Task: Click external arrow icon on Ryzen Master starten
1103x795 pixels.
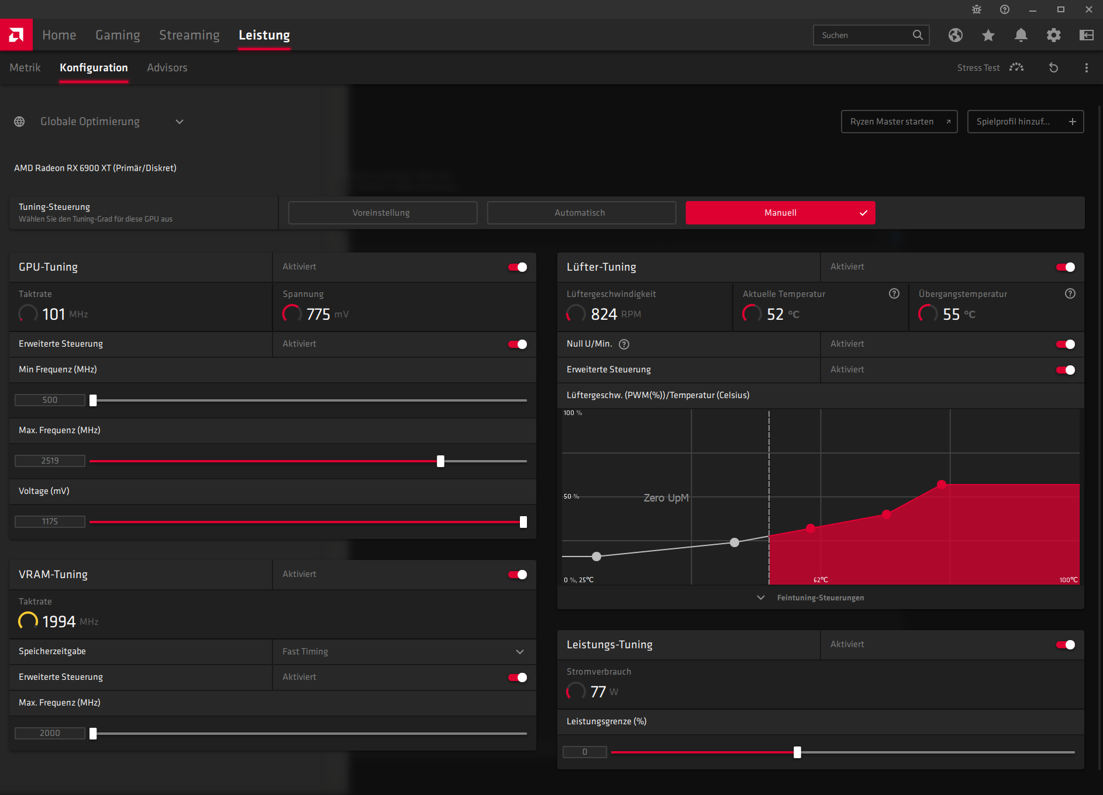Action: point(948,122)
